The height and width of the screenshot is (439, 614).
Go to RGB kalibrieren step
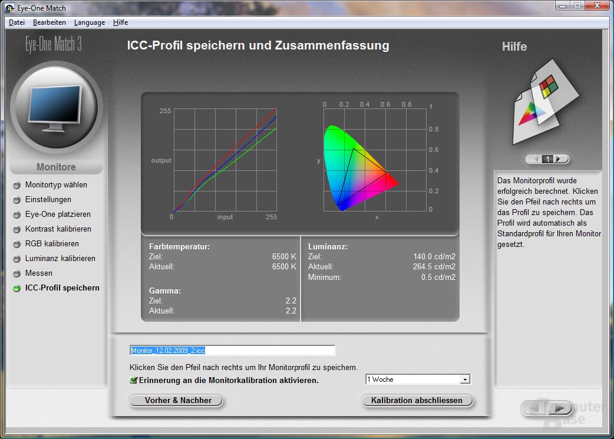tap(52, 243)
